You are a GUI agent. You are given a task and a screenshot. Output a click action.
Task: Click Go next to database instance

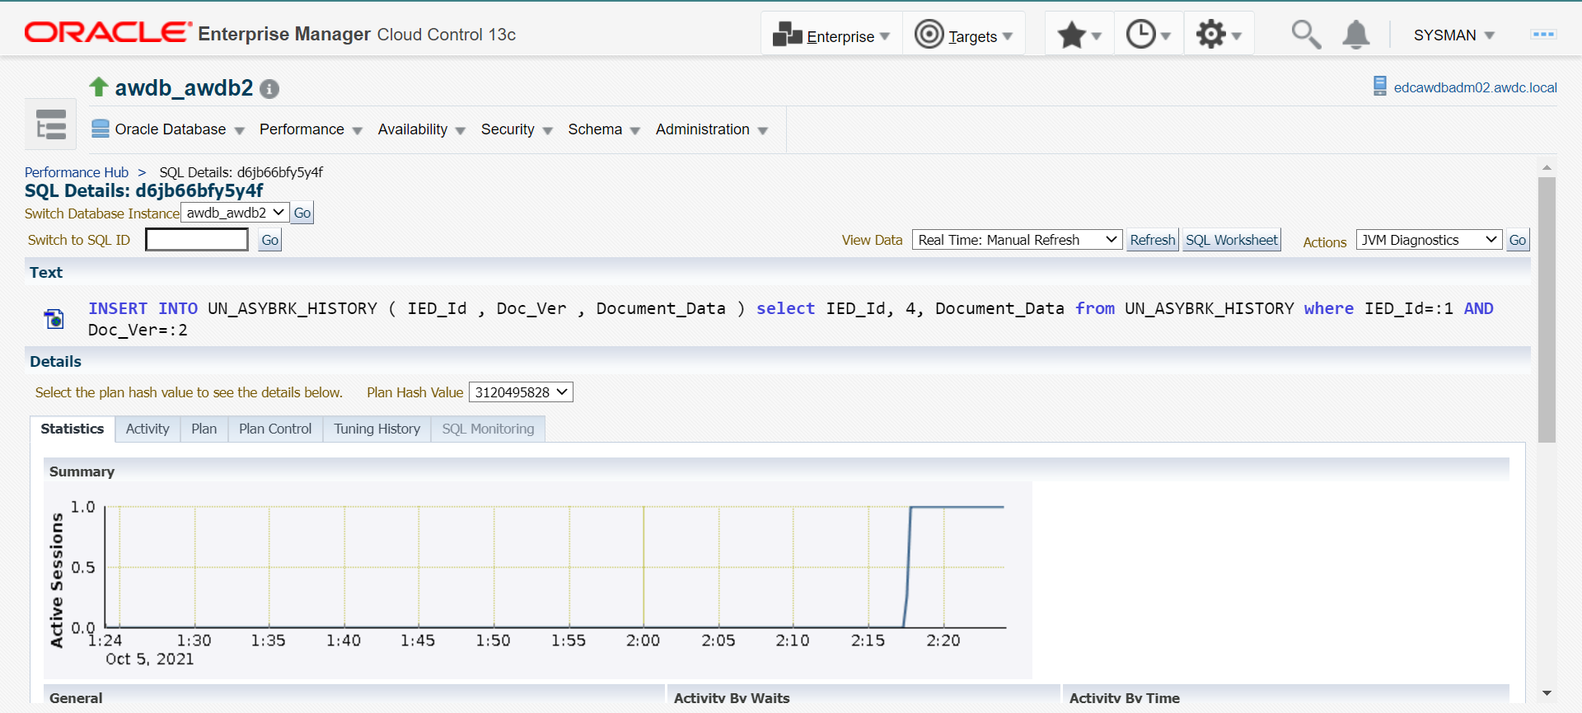click(302, 213)
